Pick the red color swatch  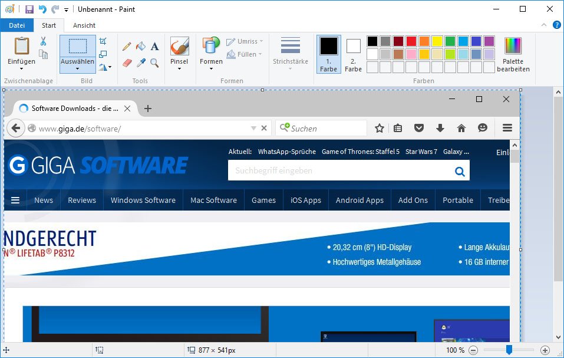click(x=411, y=41)
